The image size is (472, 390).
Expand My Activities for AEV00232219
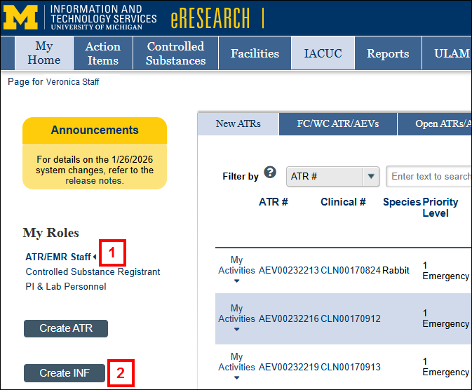(236, 367)
